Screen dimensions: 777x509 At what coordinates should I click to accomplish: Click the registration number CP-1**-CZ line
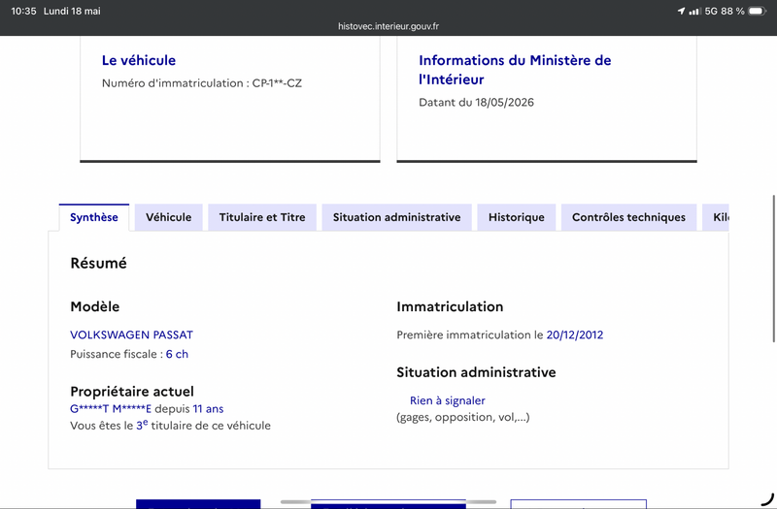(202, 83)
